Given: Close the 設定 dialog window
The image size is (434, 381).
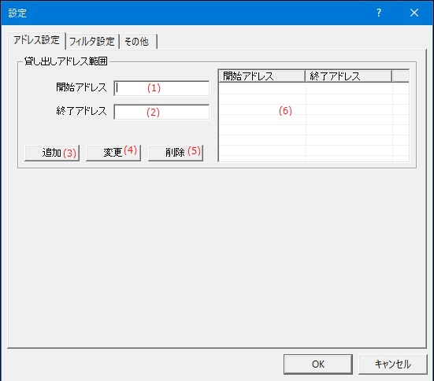Looking at the screenshot, I should click(x=414, y=13).
